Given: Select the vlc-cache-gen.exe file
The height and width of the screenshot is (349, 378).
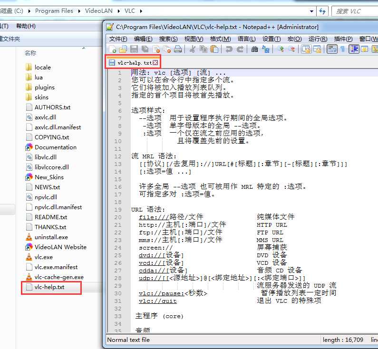Looking at the screenshot, I should point(55,277).
